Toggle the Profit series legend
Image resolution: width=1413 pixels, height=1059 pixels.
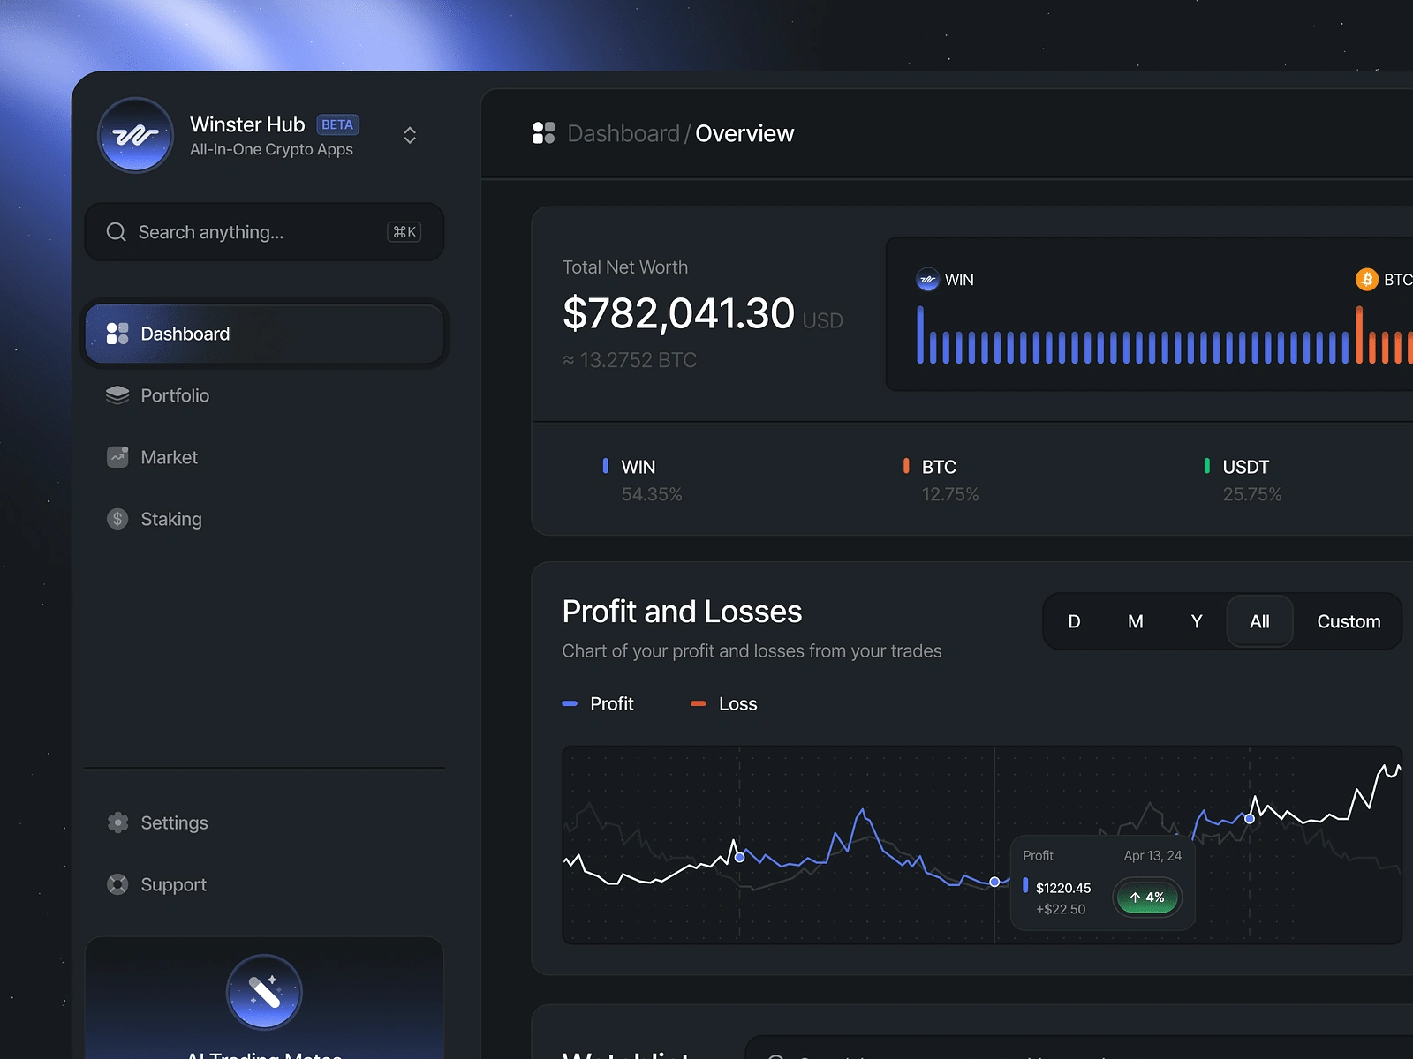point(598,703)
